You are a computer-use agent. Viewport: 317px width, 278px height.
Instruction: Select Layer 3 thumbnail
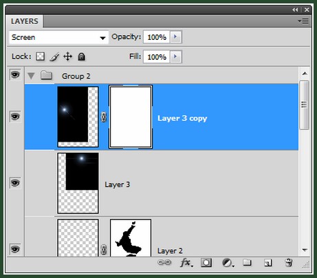[x=78, y=183]
